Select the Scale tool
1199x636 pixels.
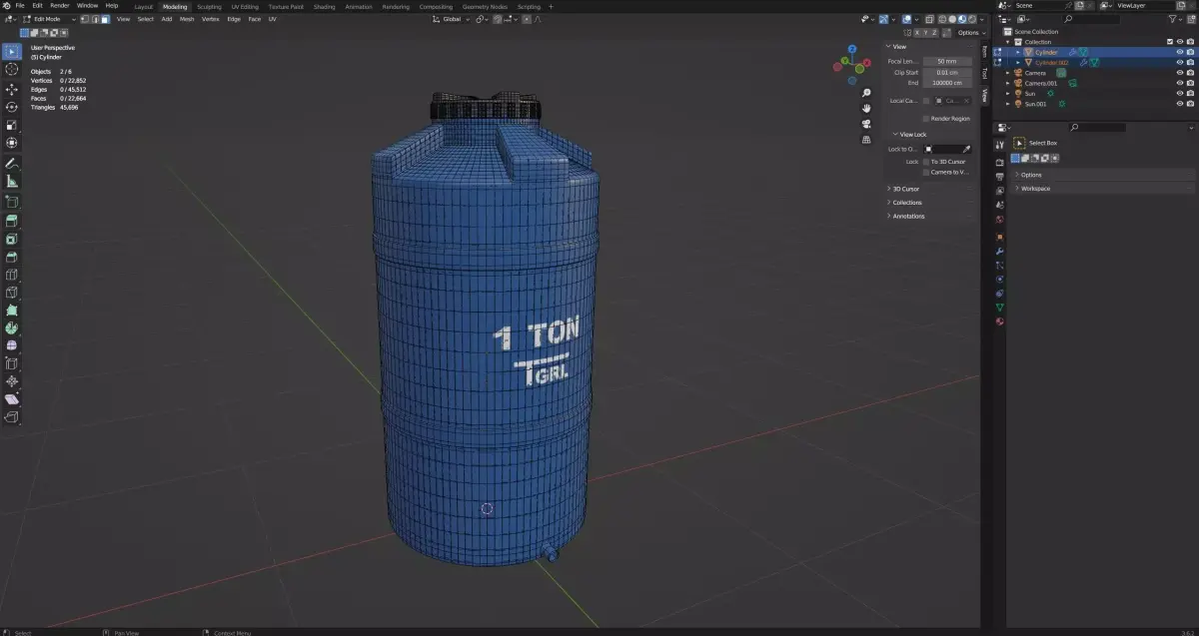click(12, 125)
